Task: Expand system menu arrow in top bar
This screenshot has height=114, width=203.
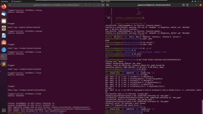Action: coord(201,1)
